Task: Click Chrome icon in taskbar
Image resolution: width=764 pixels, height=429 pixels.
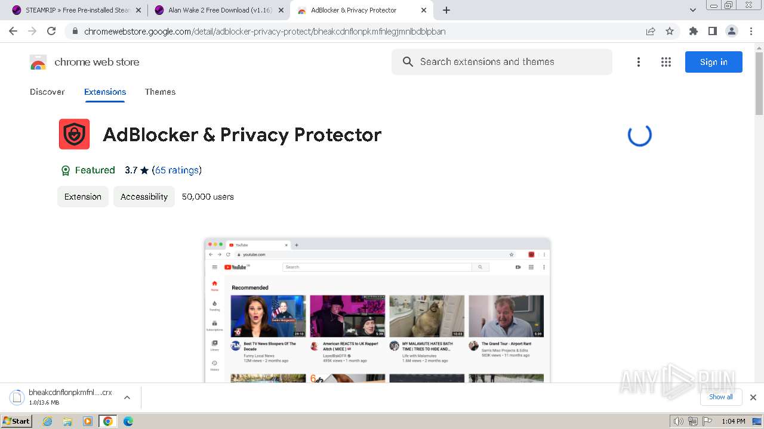Action: coord(107,421)
